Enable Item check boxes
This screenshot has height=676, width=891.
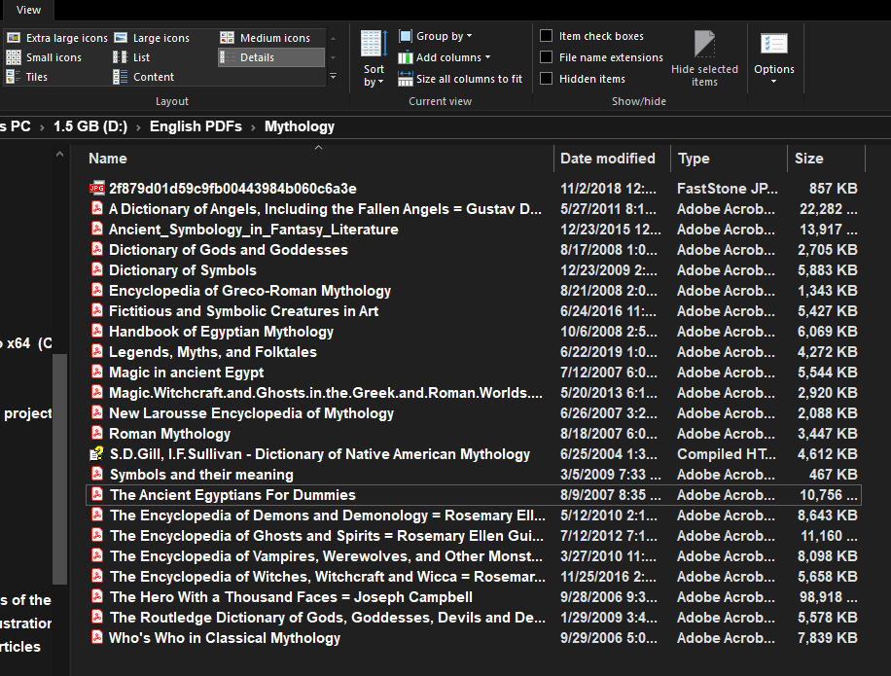point(546,36)
